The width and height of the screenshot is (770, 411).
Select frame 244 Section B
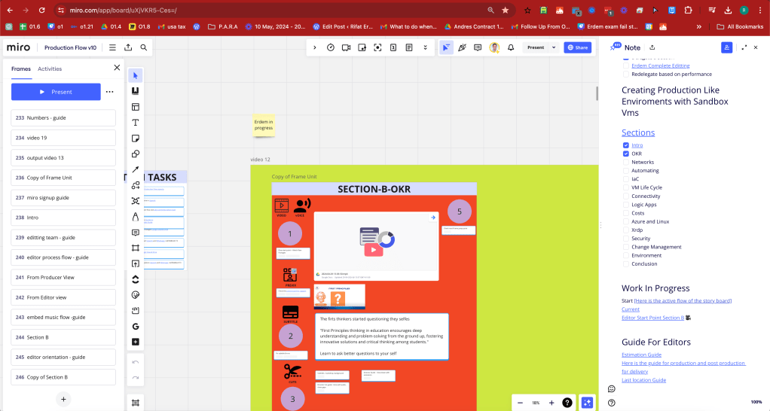[x=63, y=337]
